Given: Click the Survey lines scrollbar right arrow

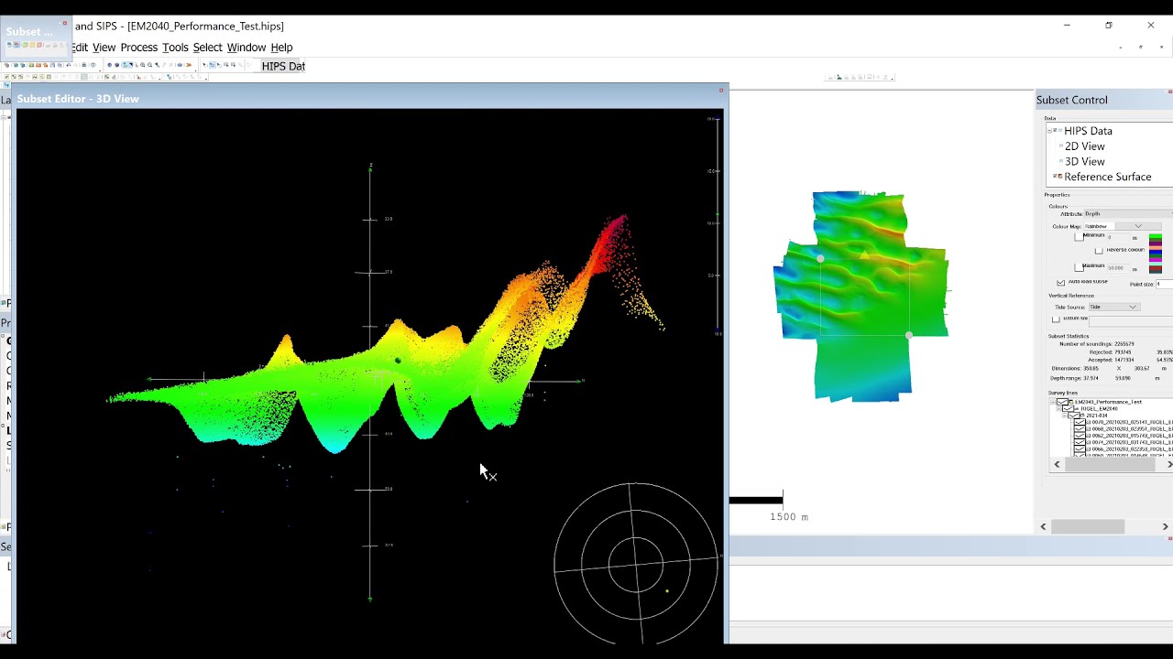Looking at the screenshot, I should pos(1169,465).
